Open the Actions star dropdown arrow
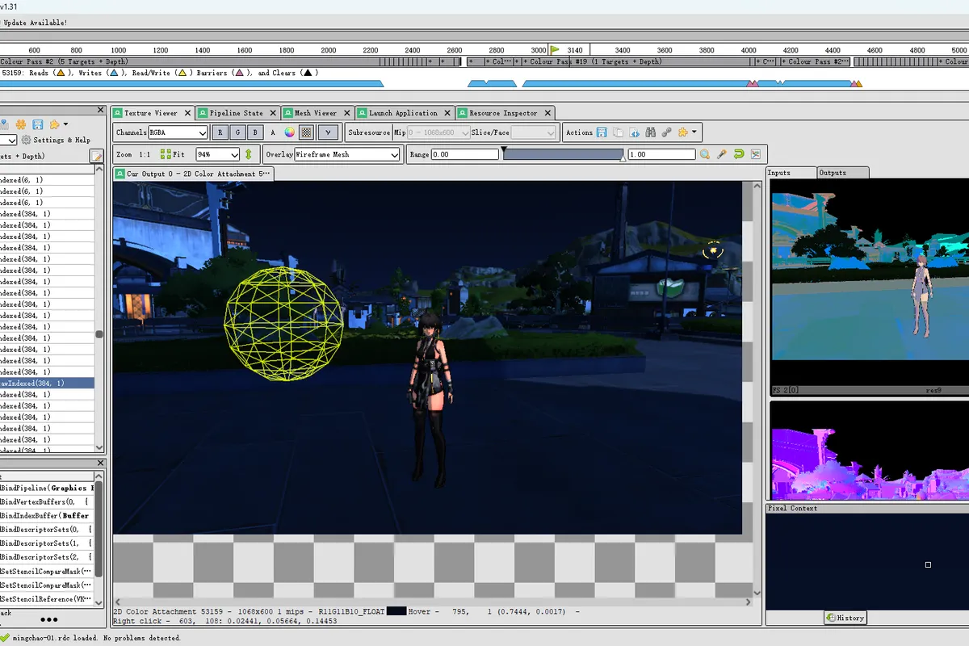969x646 pixels. coord(694,132)
